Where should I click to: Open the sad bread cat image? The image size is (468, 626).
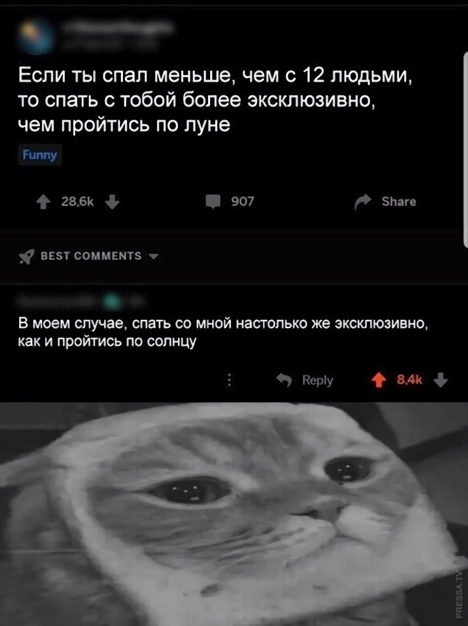tap(234, 514)
